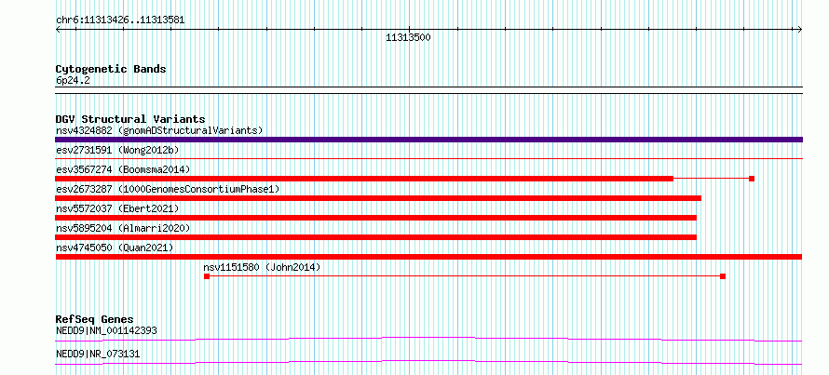Open the NEDD9|NM_001142393 gene label

point(106,331)
